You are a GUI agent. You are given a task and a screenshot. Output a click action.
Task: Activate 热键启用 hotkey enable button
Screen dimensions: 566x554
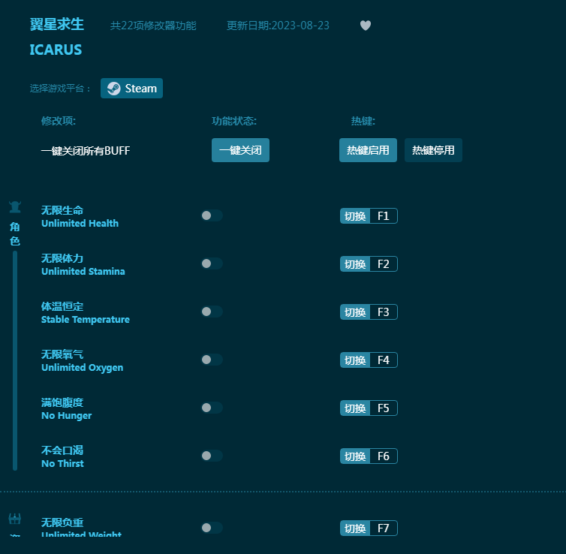[x=368, y=150]
